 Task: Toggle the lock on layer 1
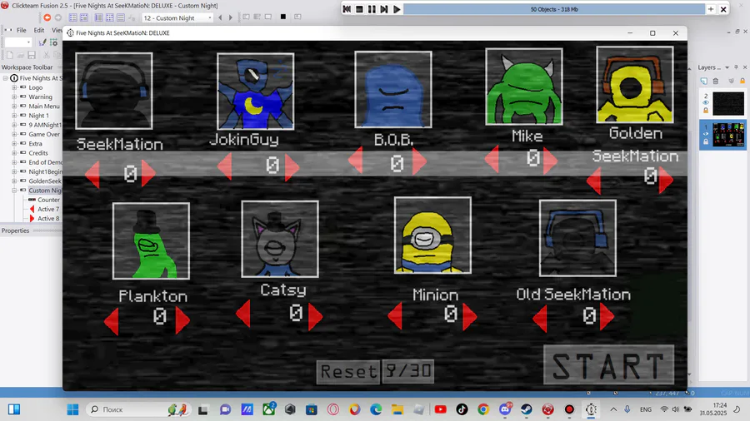706,141
